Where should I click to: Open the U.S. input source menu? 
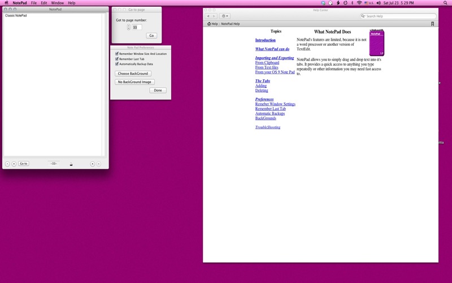[x=369, y=3]
